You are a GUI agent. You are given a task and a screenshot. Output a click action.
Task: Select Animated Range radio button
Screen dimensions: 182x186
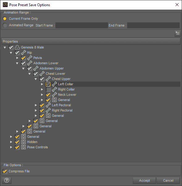[5, 25]
